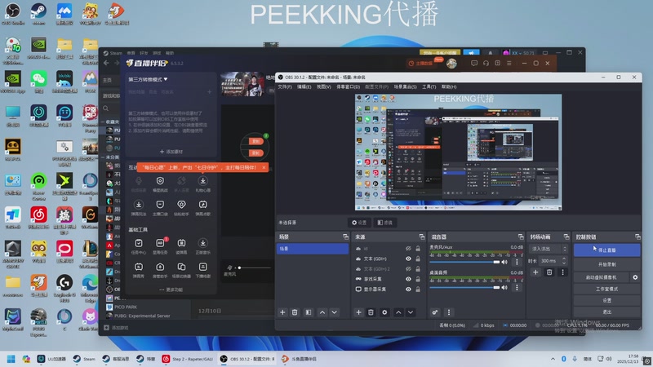The width and height of the screenshot is (653, 367).
Task: Open the 淡入淡出 transition dropdown
Action: click(x=548, y=249)
